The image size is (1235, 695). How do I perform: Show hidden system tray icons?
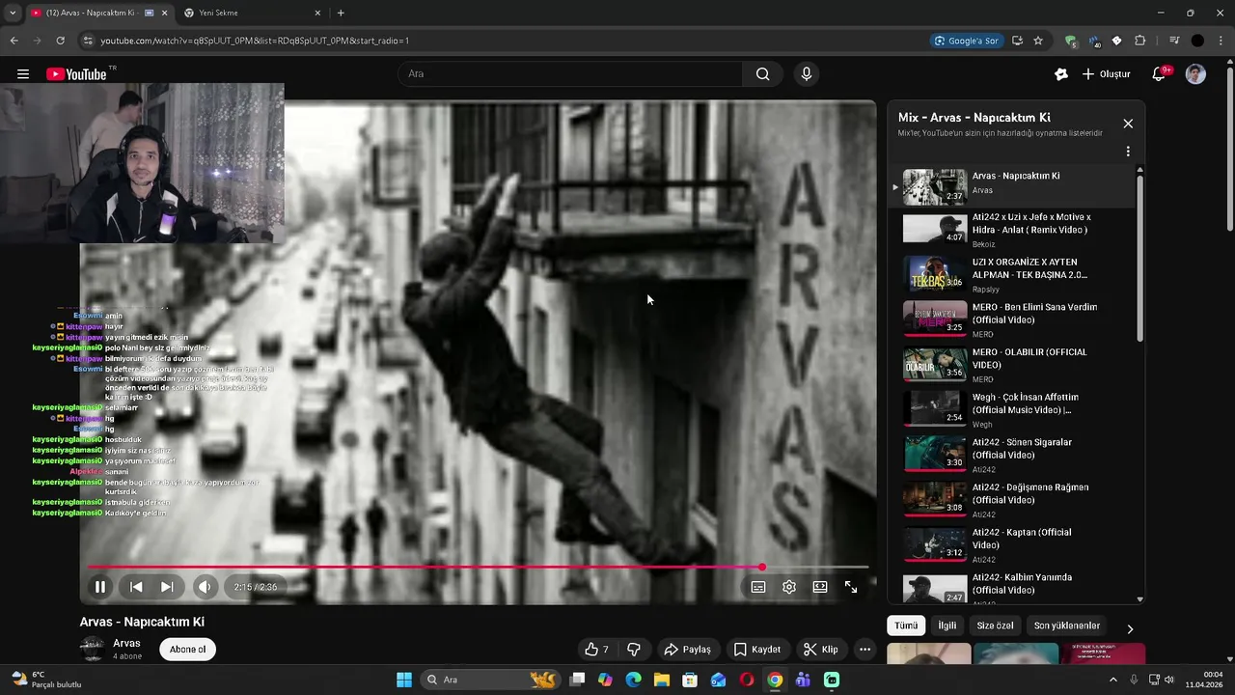[x=1113, y=680]
